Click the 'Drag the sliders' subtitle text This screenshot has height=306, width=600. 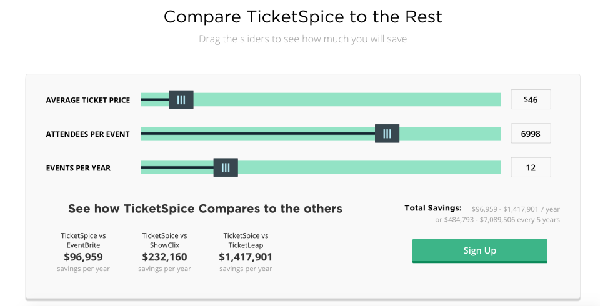coord(302,39)
